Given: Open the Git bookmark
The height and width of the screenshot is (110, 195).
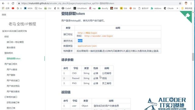Looking at the screenshot, I should tap(133, 8).
